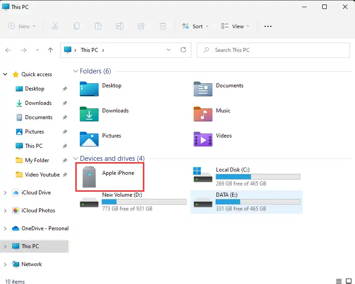This screenshot has width=355, height=284.
Task: Open the Apple iPhone device
Action: tap(110, 177)
